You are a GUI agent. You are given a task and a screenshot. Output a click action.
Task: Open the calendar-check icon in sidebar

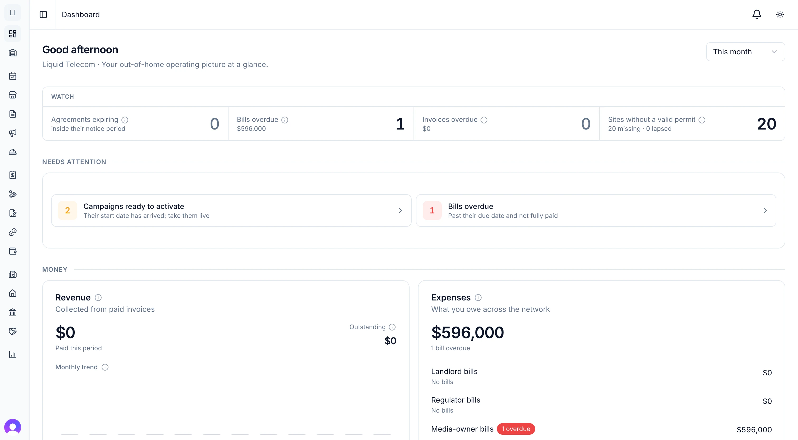click(x=13, y=76)
